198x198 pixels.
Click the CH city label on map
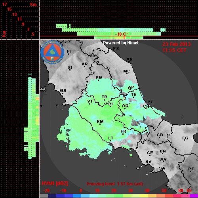tap(146, 106)
